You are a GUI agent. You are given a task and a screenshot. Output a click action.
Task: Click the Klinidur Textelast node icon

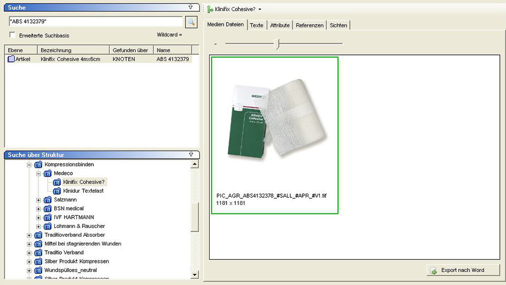pyautogui.click(x=57, y=191)
